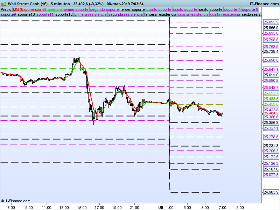Click the green 25.483,6 apertura tag
280x210 pixels.
pos(271,99)
